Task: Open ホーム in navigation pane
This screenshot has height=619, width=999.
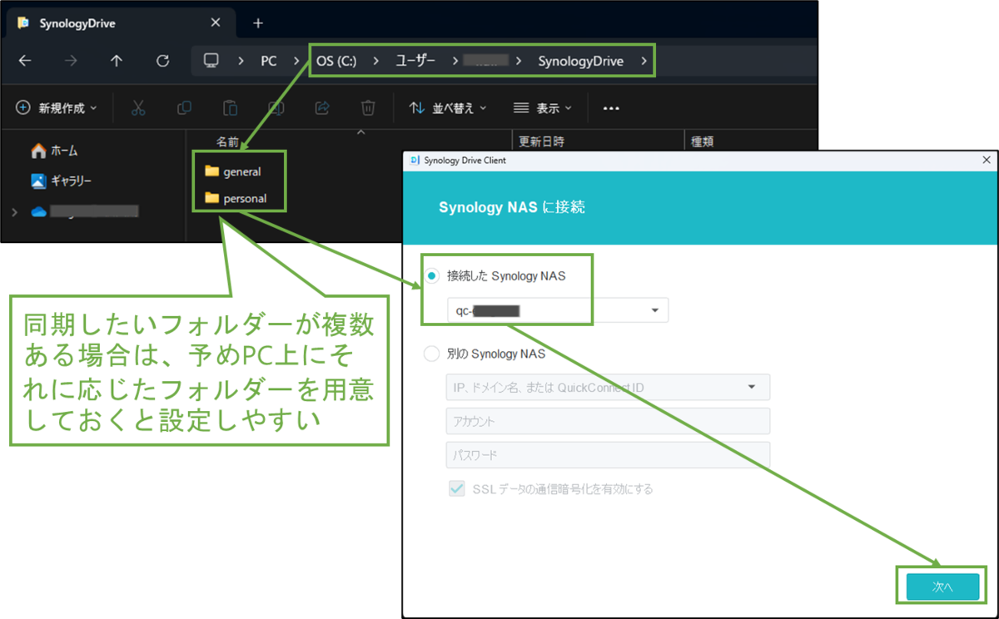Action: [54, 151]
